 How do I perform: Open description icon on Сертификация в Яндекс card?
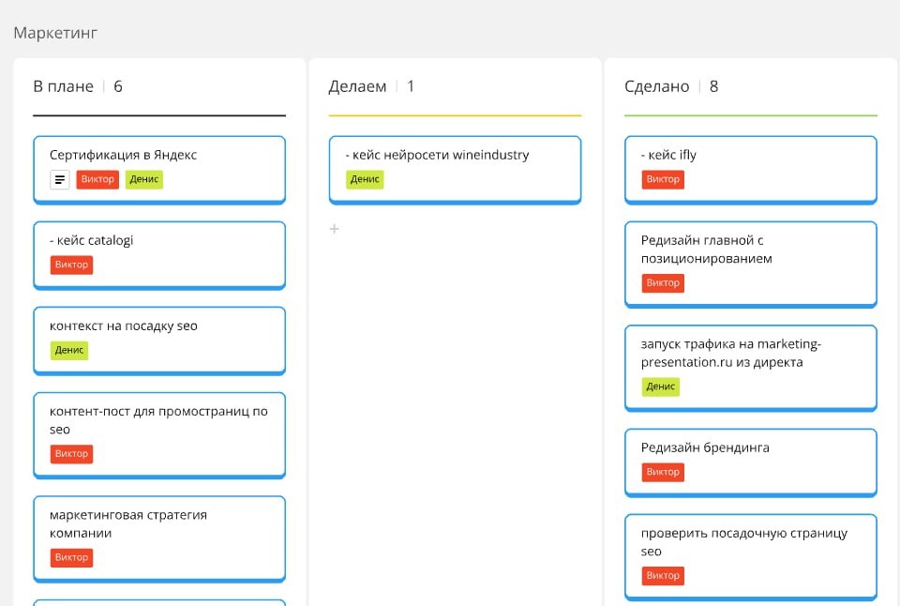(60, 179)
